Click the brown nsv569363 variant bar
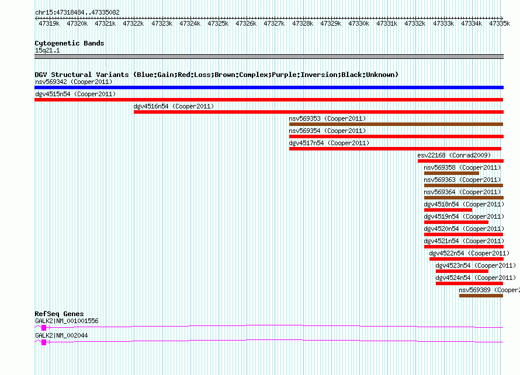 click(x=464, y=185)
